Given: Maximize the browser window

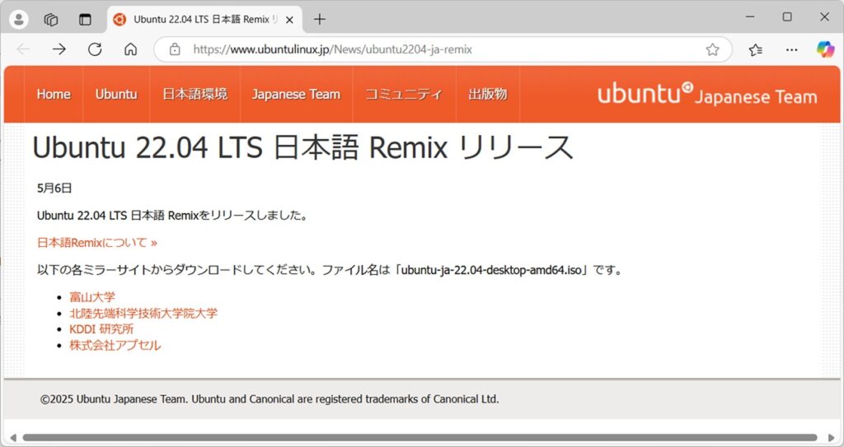Looking at the screenshot, I should click(x=787, y=17).
